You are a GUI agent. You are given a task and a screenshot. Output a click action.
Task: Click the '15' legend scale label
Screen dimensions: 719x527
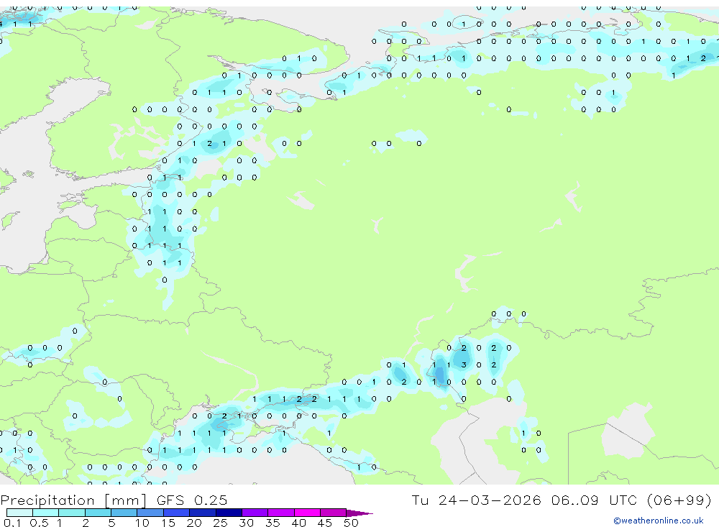click(x=168, y=523)
